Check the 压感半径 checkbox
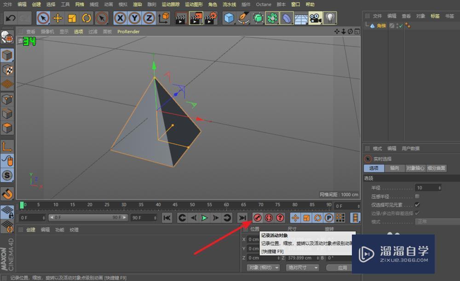Viewport: 460px width, 281px height. click(417, 196)
